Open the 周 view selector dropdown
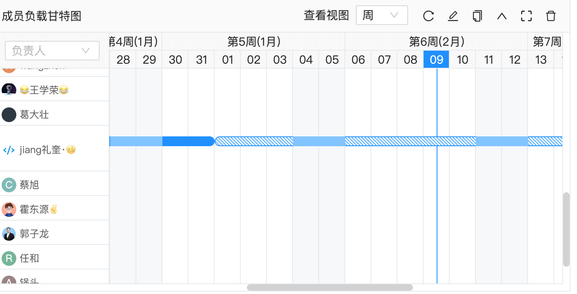Screen dimensions: 577x294 (382, 15)
